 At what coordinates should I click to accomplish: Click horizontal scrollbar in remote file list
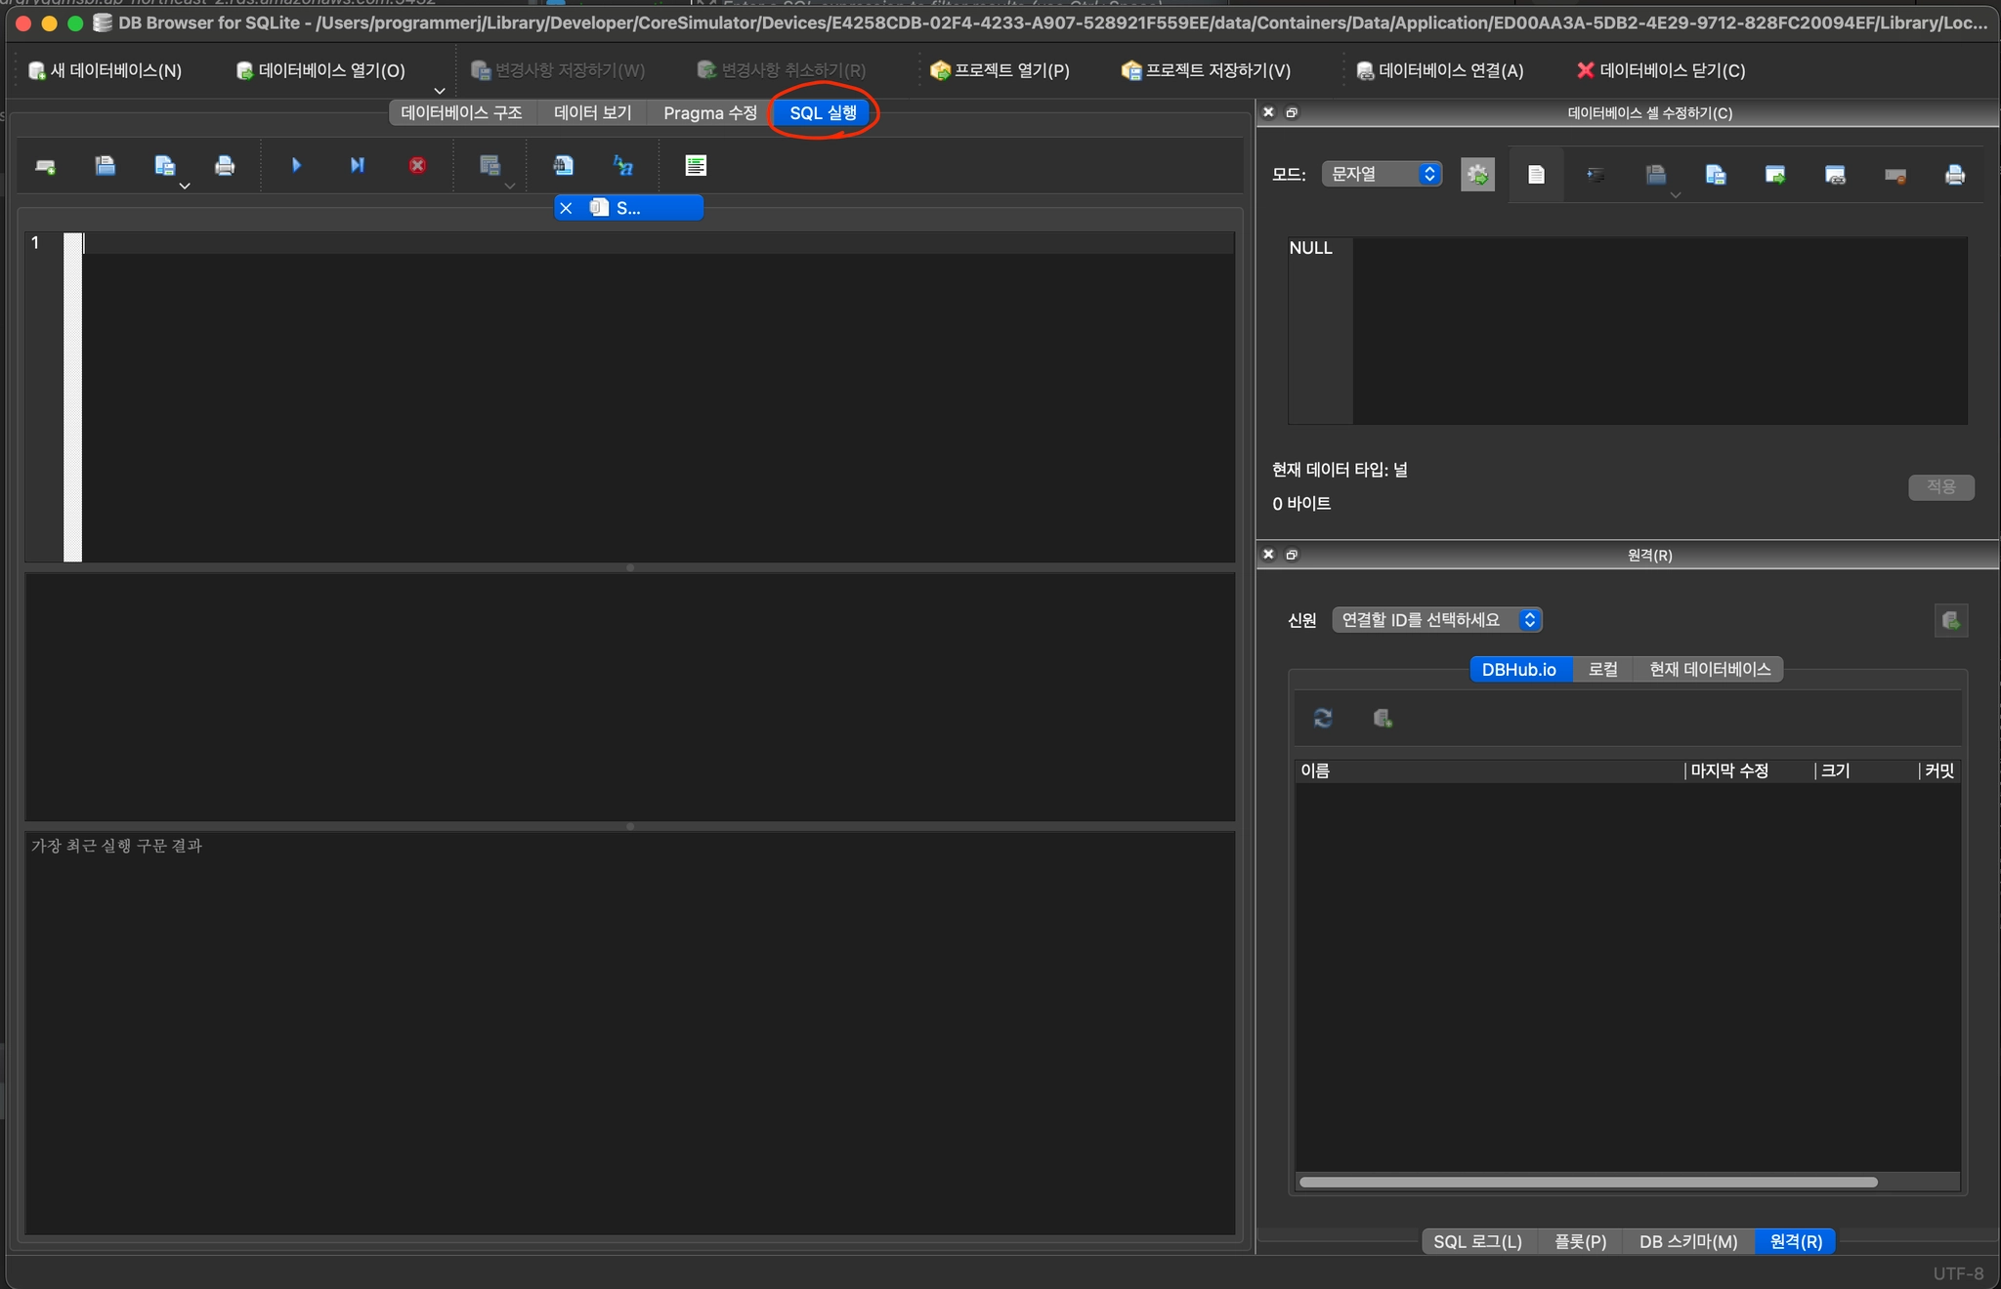(1588, 1183)
